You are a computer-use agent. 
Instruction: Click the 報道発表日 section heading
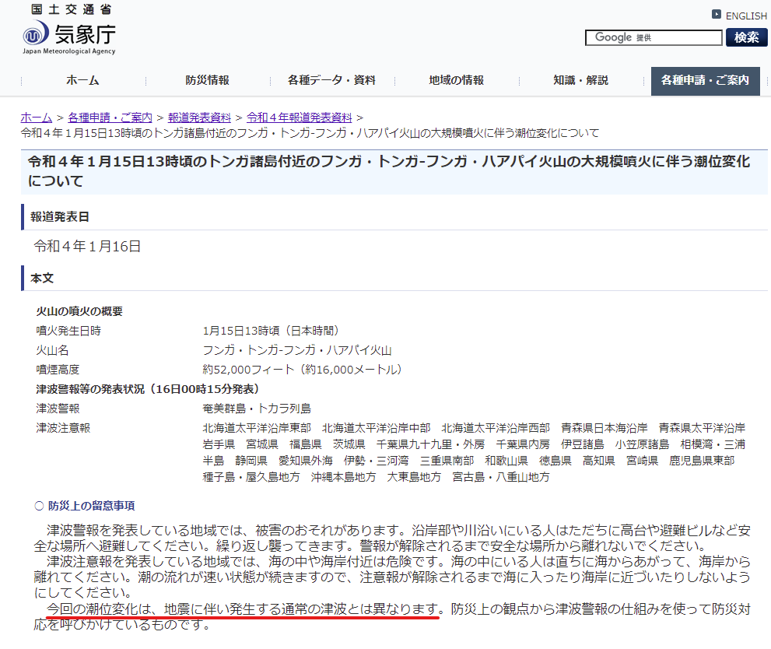(x=59, y=217)
